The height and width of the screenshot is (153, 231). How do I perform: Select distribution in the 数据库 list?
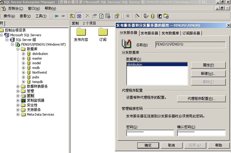click(x=157, y=65)
